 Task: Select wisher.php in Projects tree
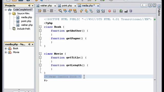tap(27, 25)
